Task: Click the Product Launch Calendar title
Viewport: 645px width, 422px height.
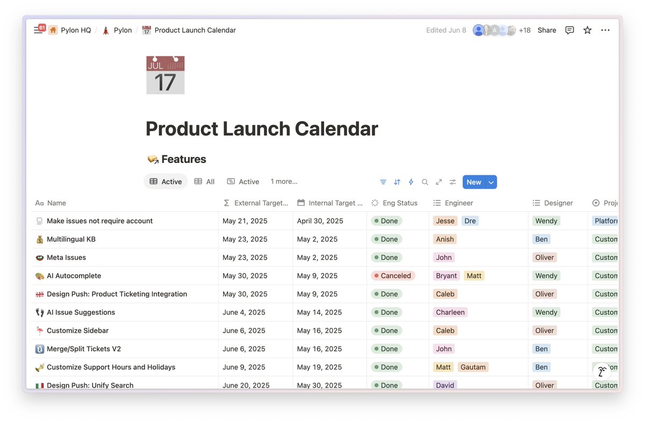Action: (262, 129)
